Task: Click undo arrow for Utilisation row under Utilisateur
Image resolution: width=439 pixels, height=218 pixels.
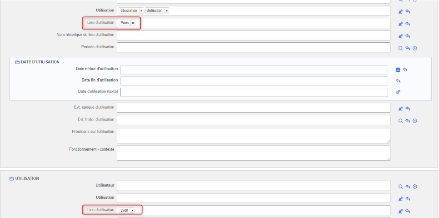Action: click(408, 199)
